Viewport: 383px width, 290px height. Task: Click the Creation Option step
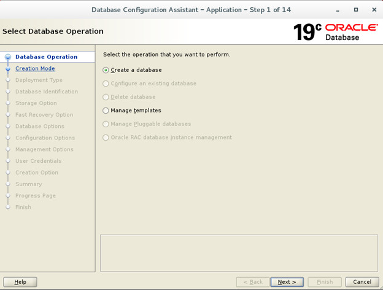tap(37, 173)
